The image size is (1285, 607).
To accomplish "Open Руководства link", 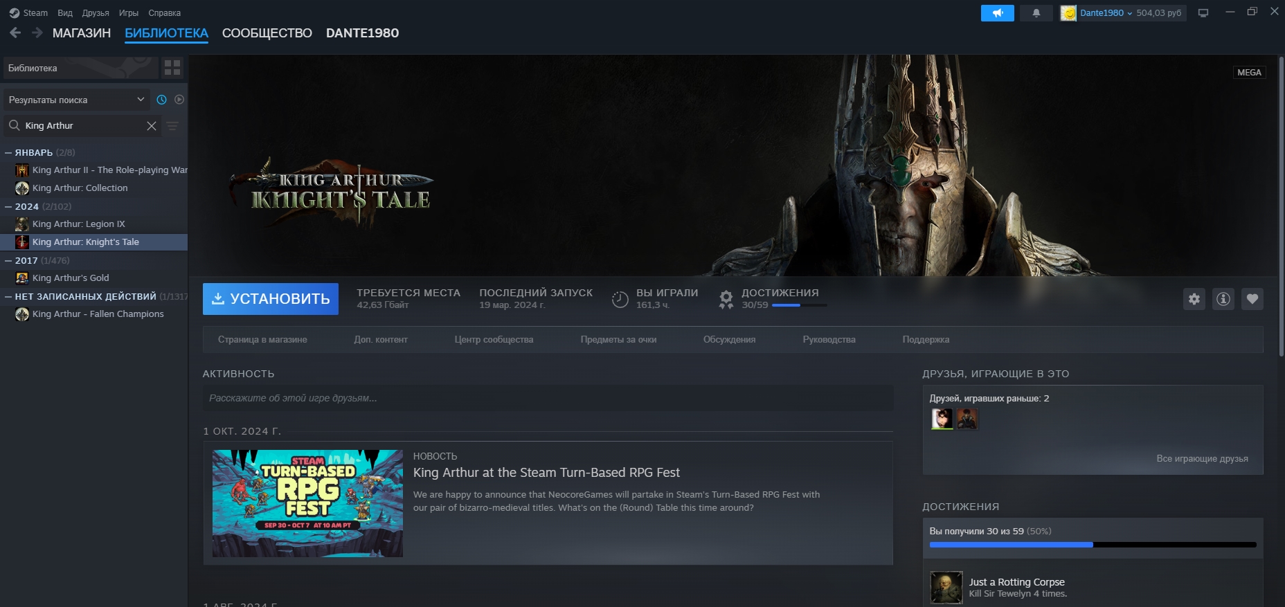I will coord(829,340).
